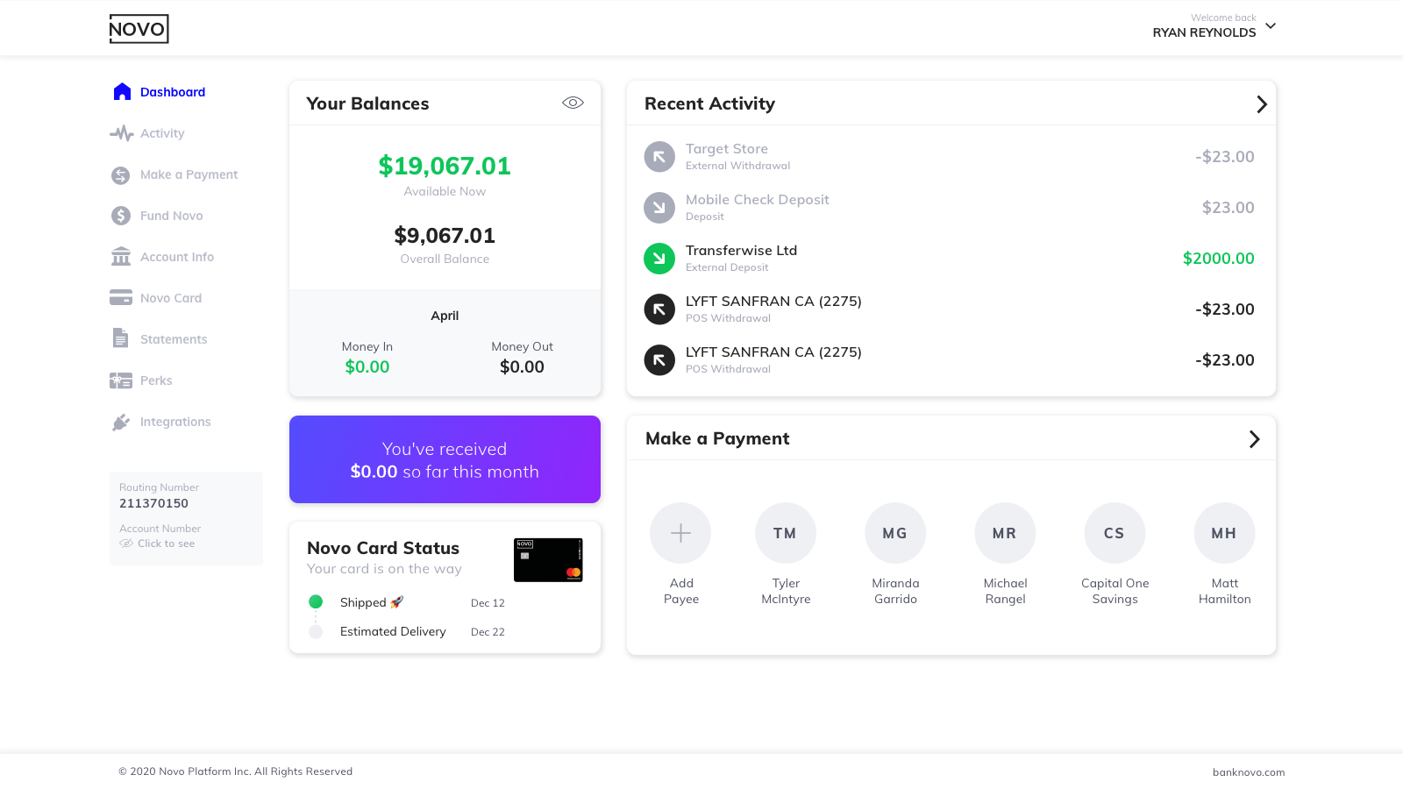Select the Fund Novo dollar icon
Viewport: 1403px width, 789px height.
121,216
